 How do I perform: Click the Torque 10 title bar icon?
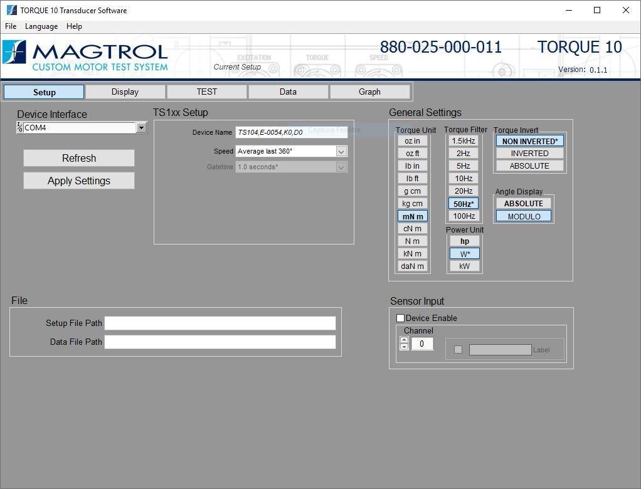11,10
